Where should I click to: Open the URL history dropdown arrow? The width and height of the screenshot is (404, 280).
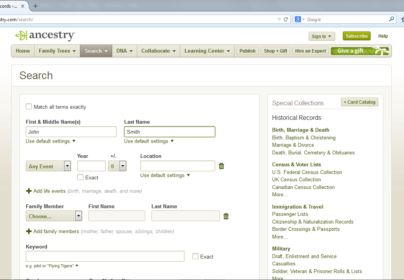(279, 19)
